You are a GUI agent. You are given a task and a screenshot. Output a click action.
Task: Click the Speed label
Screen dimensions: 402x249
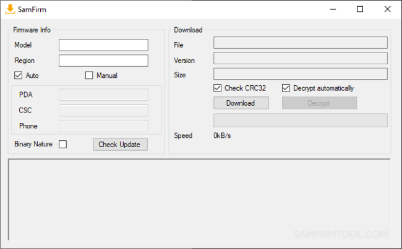[x=183, y=135]
